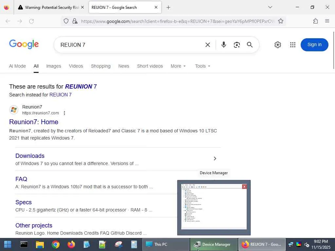Open the clock showing 9:02 PM

pos(321,244)
